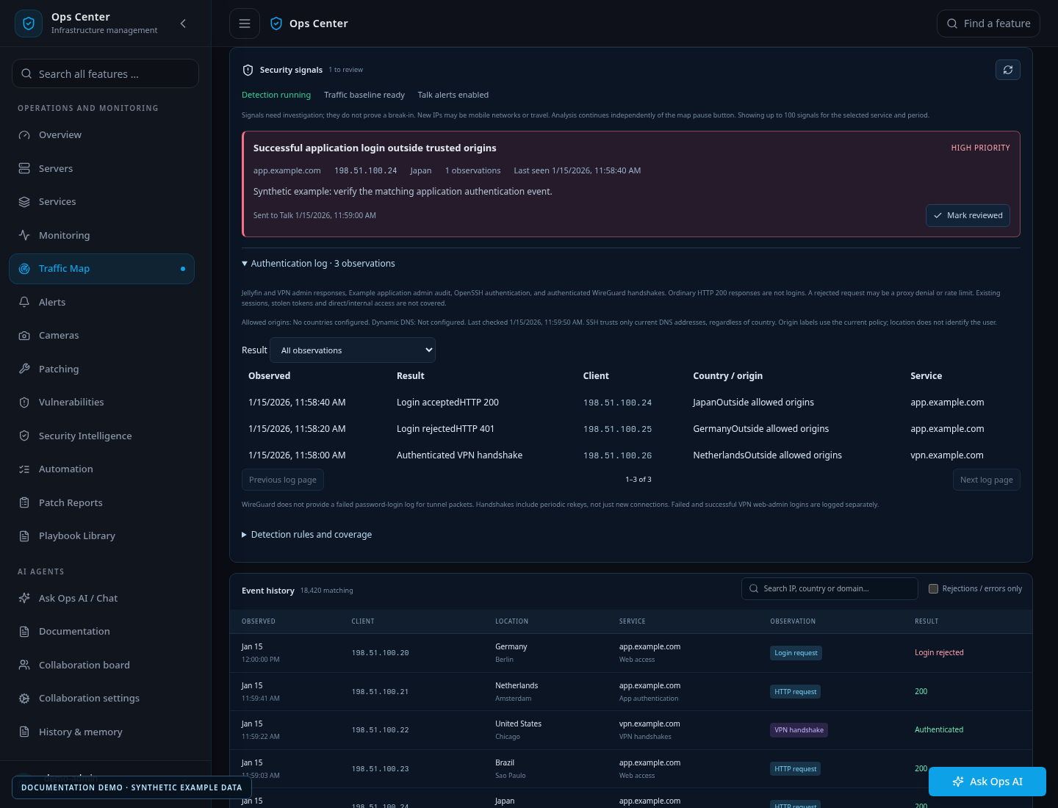This screenshot has height=808, width=1058.
Task: Click the Cameras icon in sidebar
Action: (x=24, y=336)
